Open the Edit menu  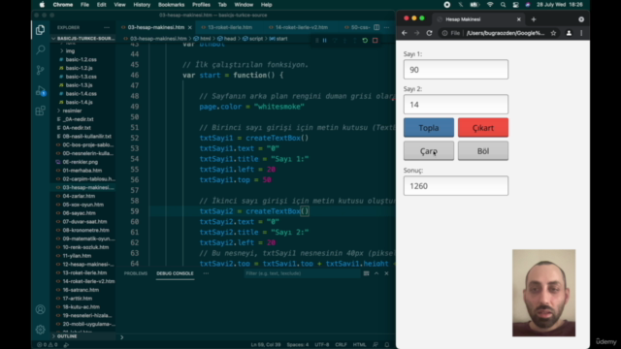coord(101,5)
